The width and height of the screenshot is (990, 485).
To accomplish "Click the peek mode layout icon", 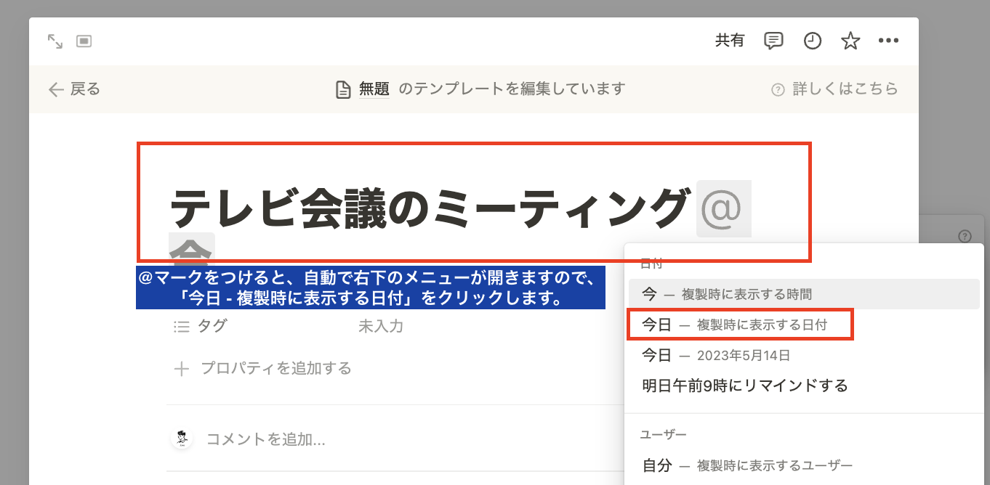I will tap(84, 41).
